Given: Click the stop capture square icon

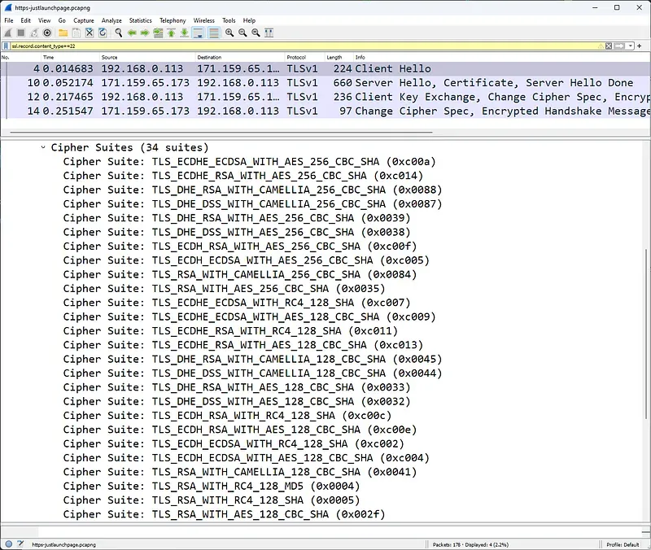Looking at the screenshot, I should click(x=21, y=33).
